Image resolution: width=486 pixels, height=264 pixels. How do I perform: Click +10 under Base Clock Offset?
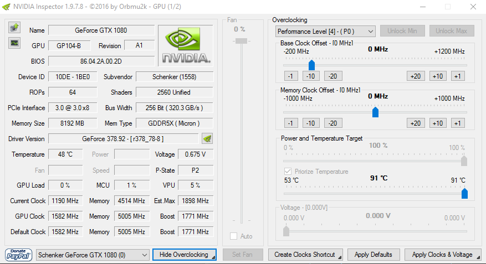438,76
